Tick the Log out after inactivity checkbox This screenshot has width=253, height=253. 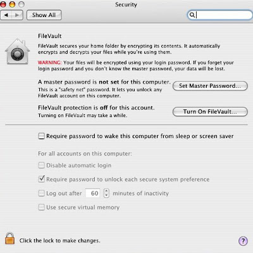(41, 193)
